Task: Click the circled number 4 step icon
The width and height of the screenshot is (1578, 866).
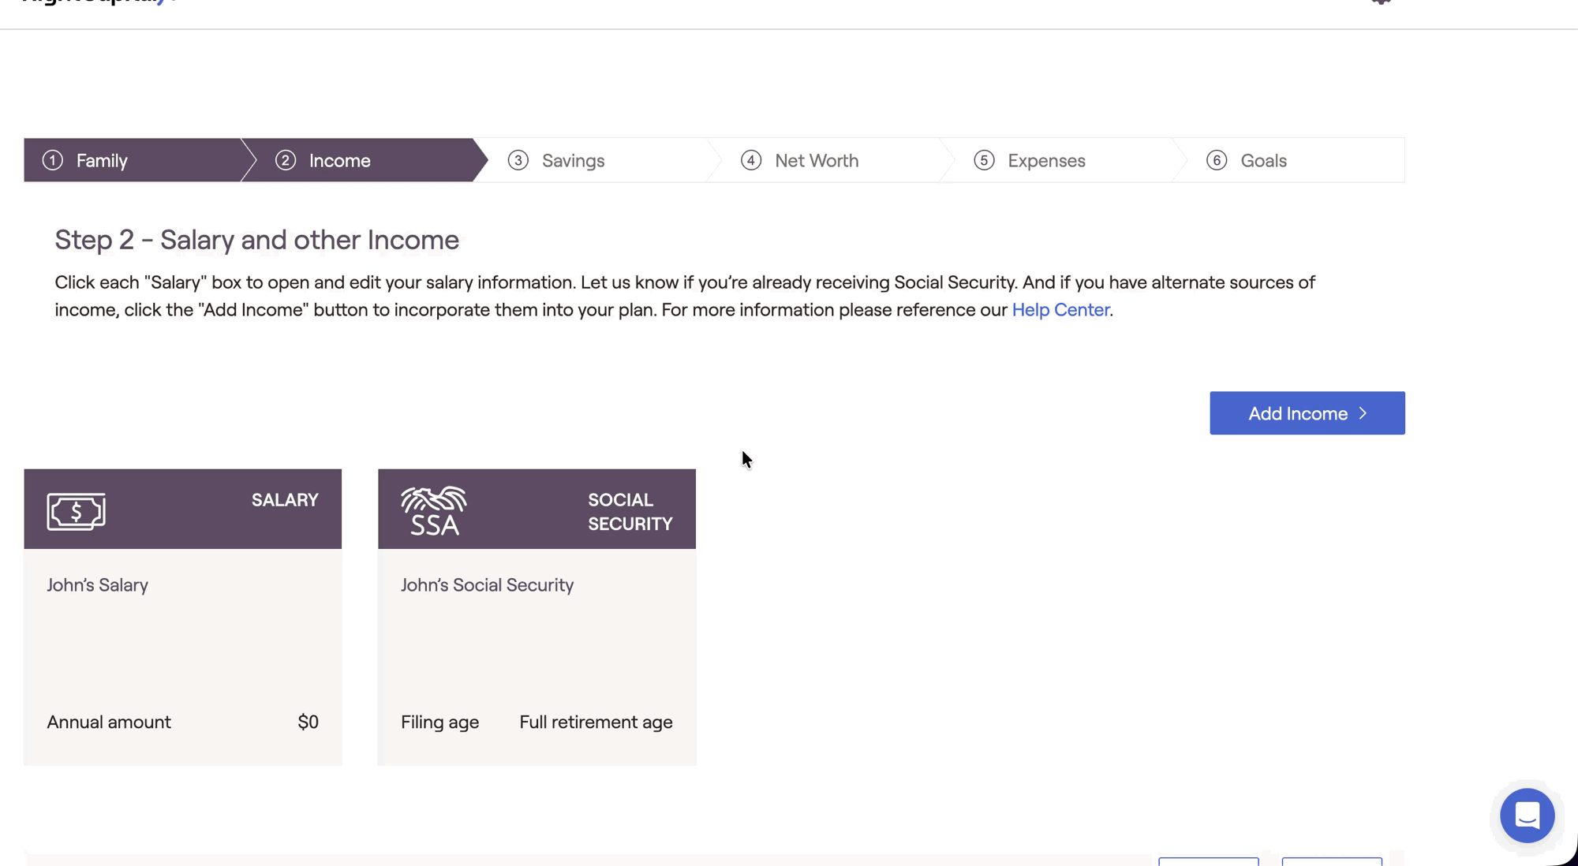Action: [x=750, y=160]
